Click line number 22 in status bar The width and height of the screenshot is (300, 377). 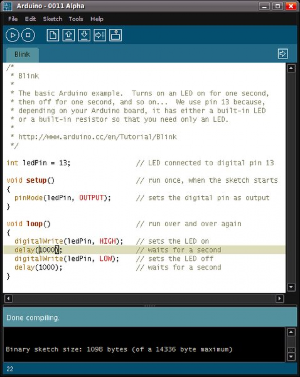tap(10, 369)
